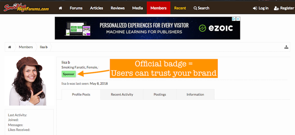Screen dimensions: 295x135
Task: Click the last seen date May 8, 2018
Action: click(99, 84)
